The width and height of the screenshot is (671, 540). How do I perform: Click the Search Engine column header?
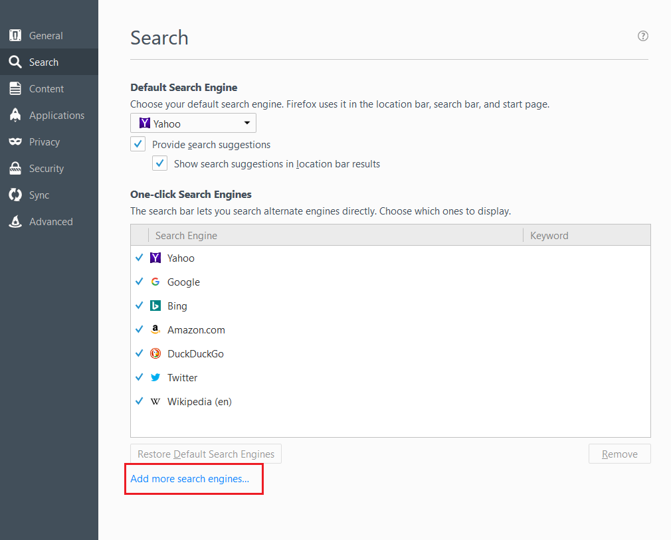click(x=335, y=235)
